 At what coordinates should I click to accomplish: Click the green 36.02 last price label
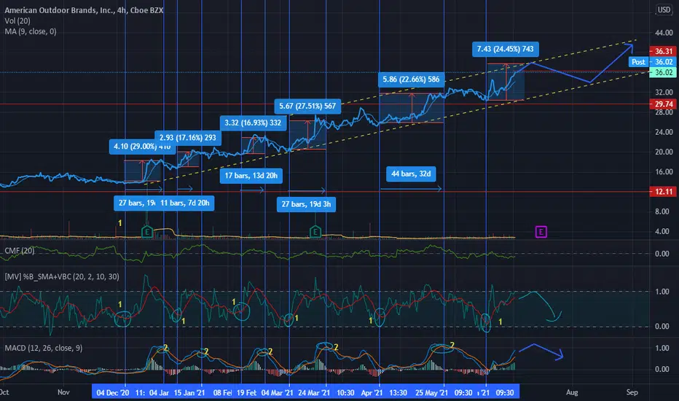(x=663, y=72)
